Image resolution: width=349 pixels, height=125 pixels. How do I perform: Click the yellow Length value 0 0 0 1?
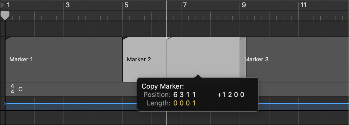[x=184, y=103]
